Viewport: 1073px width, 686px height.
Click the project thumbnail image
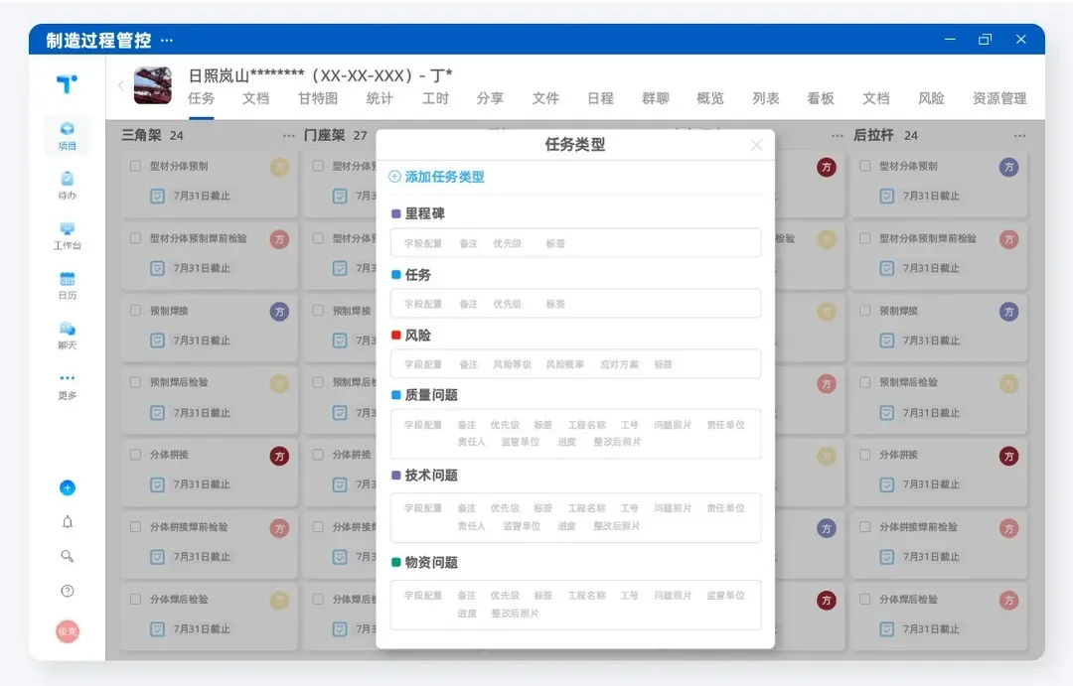coord(153,85)
